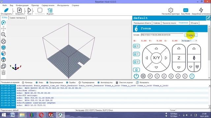The width and height of the screenshot is (211, 118).
Task: Click the trash delete icon in left toolbar
Action: click(4, 72)
